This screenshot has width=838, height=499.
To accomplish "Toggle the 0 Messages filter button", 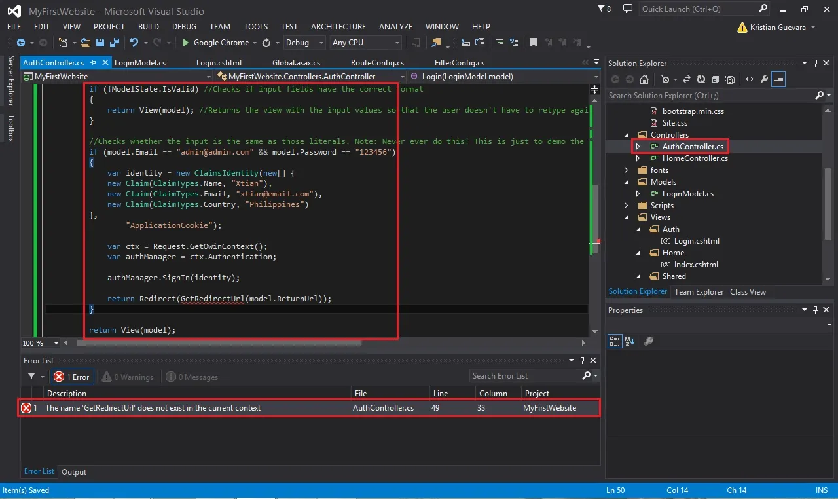I will 192,377.
